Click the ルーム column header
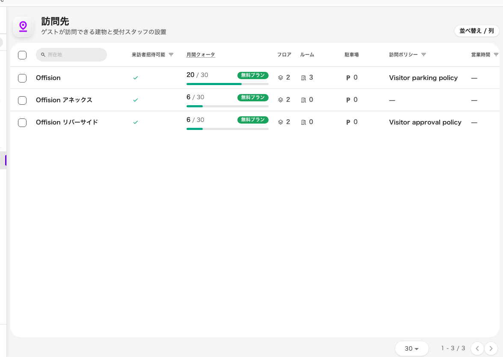 point(307,55)
